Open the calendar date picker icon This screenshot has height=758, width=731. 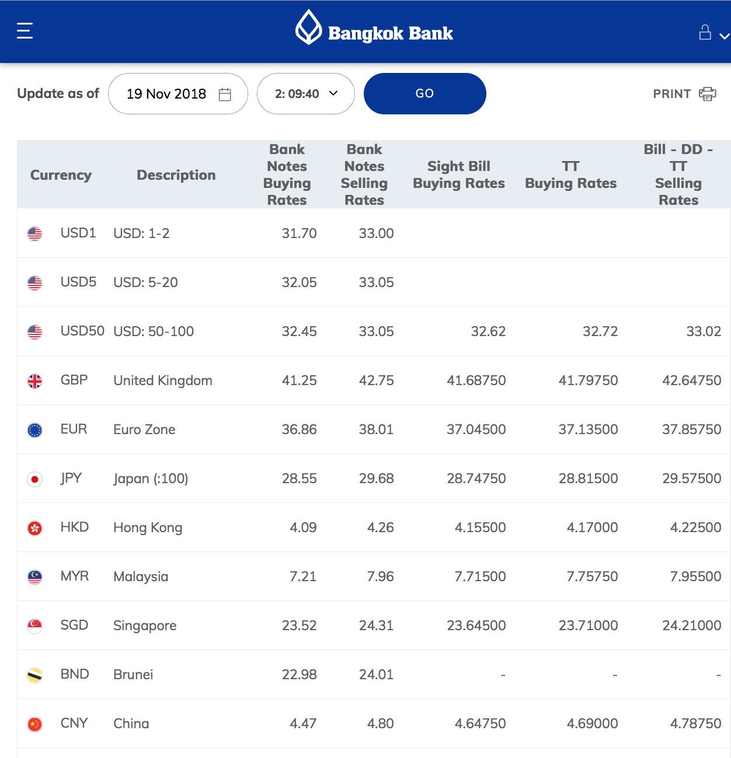[x=225, y=94]
